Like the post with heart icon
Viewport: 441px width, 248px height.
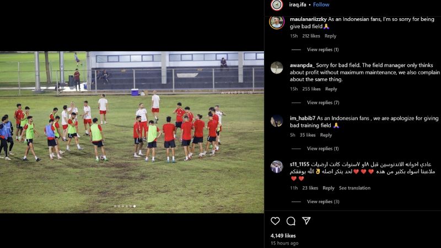275,221
